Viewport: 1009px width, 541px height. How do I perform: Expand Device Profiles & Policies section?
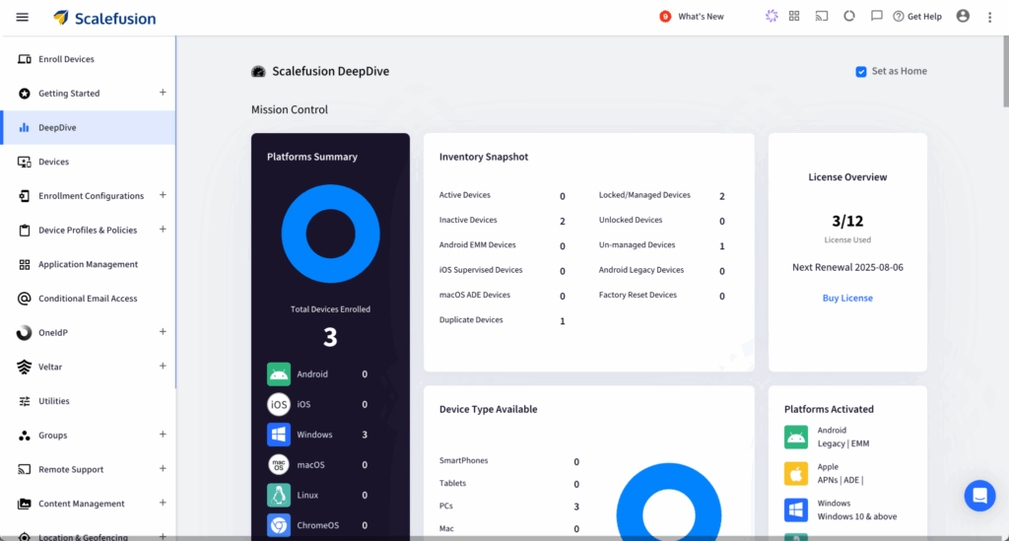tap(163, 230)
